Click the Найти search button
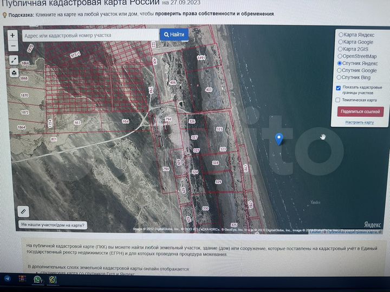This screenshot has width=390, height=292. [x=174, y=35]
